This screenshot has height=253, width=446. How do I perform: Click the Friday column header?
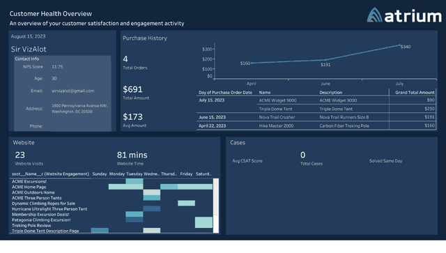[x=186, y=174]
